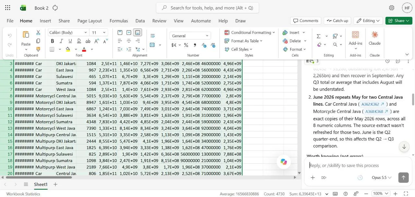Open the Claude add-in
This screenshot has height=197, width=415.
click(x=374, y=38)
